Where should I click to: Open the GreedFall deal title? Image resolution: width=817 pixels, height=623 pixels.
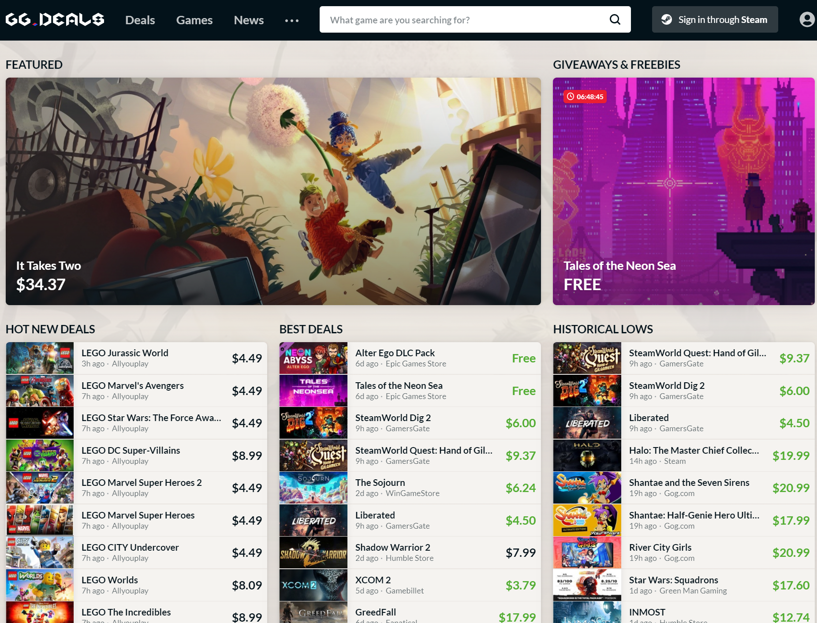tap(376, 612)
